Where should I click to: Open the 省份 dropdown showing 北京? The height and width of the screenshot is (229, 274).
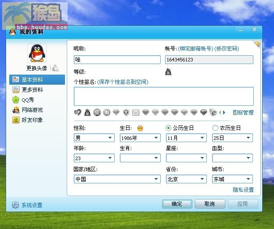pyautogui.click(x=186, y=179)
